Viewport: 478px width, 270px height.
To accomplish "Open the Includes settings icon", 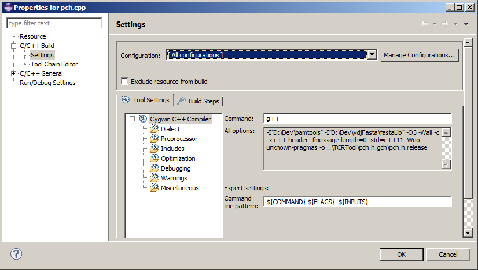I will tap(154, 149).
